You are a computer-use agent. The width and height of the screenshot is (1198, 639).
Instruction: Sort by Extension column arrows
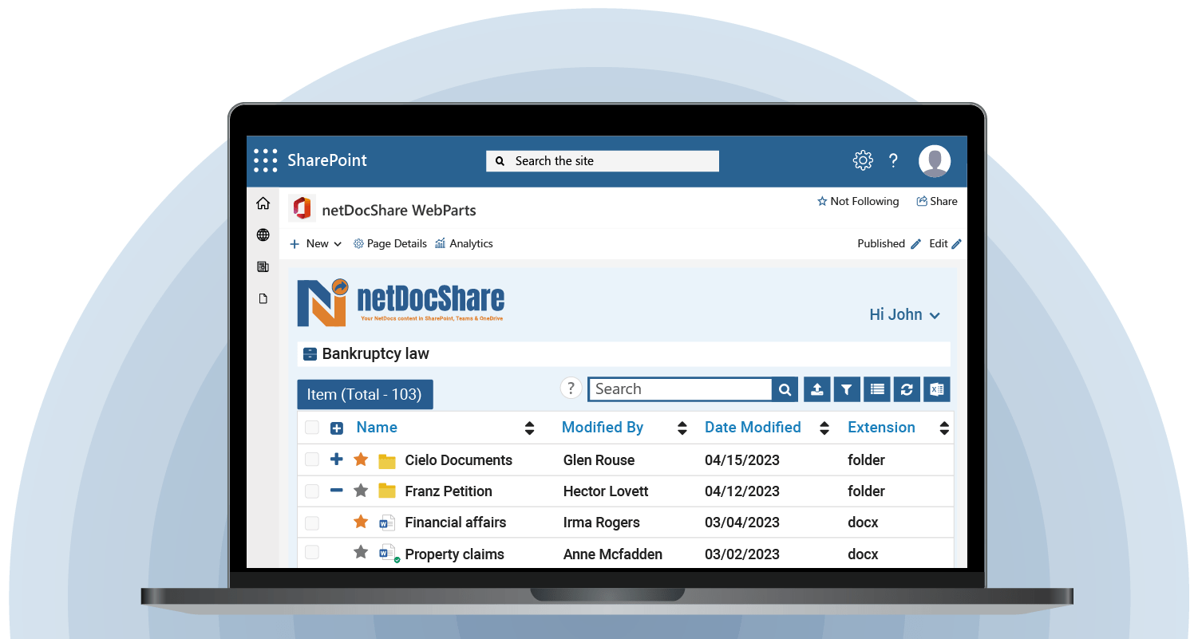944,428
